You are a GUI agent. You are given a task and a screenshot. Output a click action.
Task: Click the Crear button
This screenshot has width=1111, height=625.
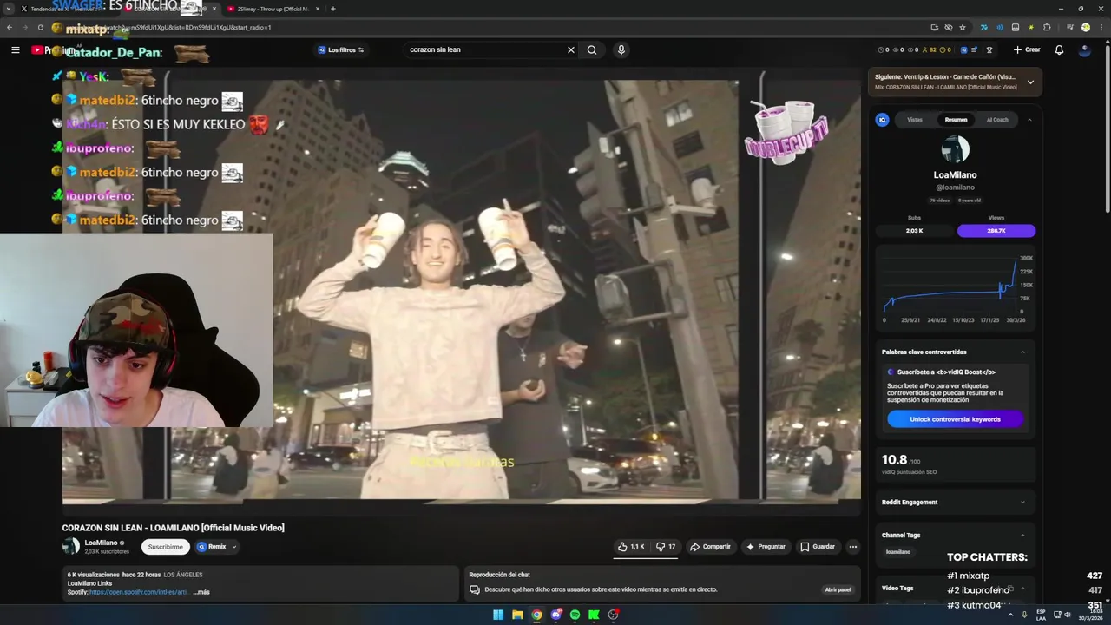tap(1027, 49)
